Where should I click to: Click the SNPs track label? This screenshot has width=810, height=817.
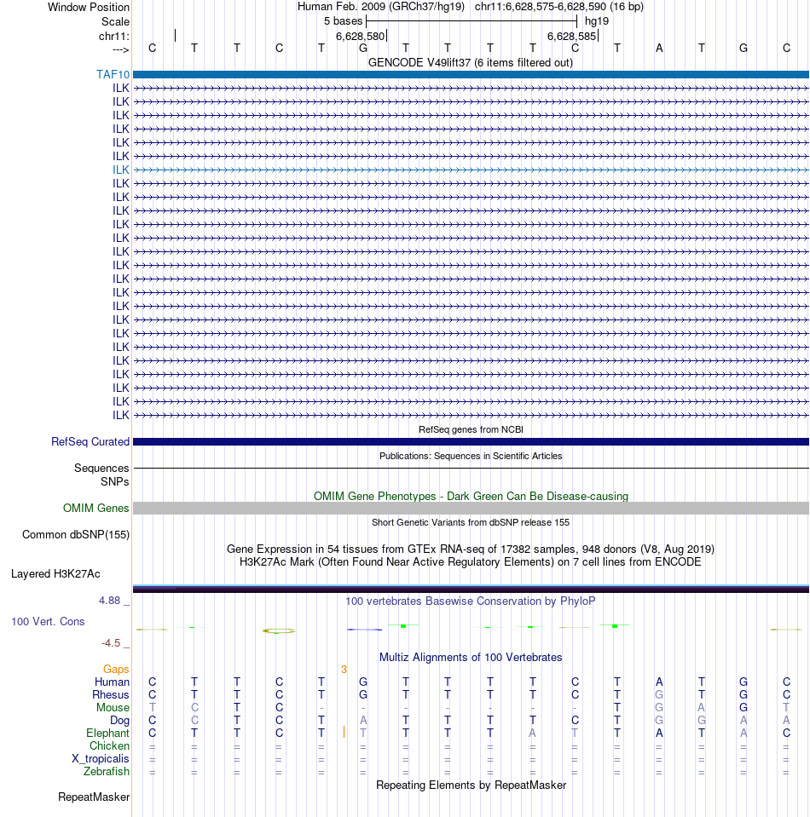(115, 481)
